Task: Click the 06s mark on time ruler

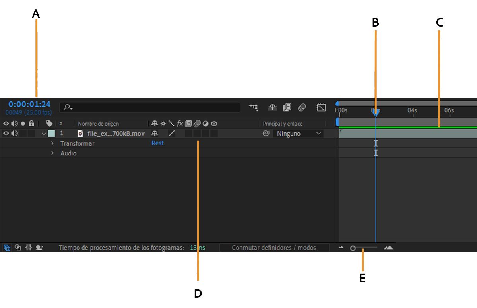Action: click(449, 110)
